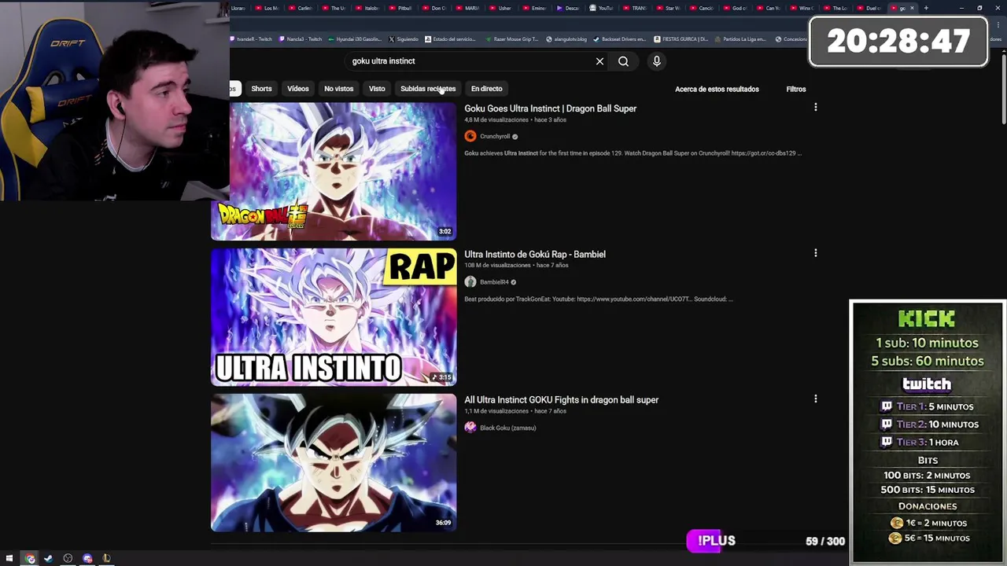The height and width of the screenshot is (566, 1007).
Task: Select the Subidas recientes filter chip
Action: [428, 89]
